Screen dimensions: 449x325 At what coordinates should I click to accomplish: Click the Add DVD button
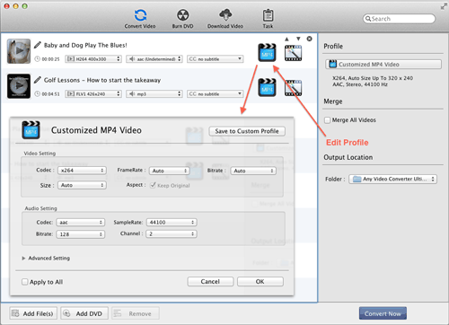84,313
